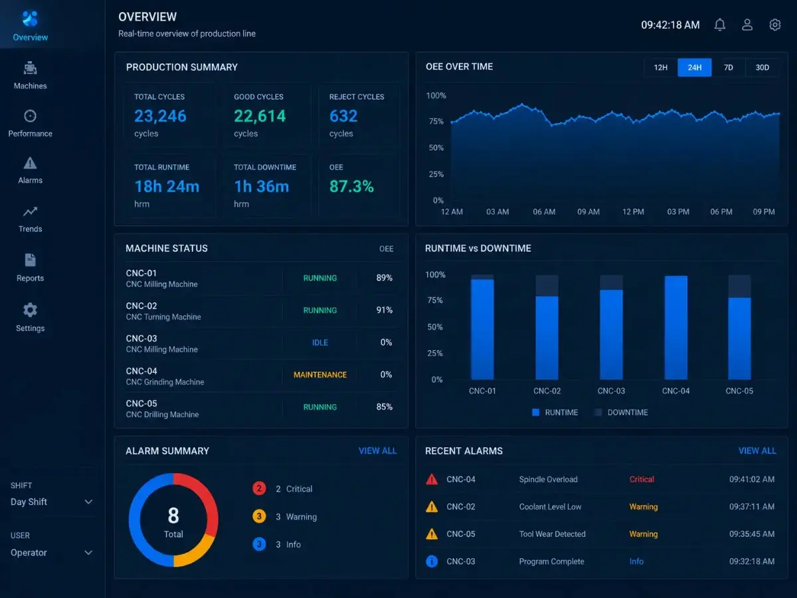Open the Program Complete alarm entry

pos(600,561)
